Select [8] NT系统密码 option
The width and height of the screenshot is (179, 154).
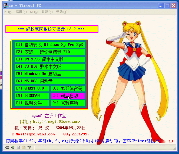click(x=68, y=88)
